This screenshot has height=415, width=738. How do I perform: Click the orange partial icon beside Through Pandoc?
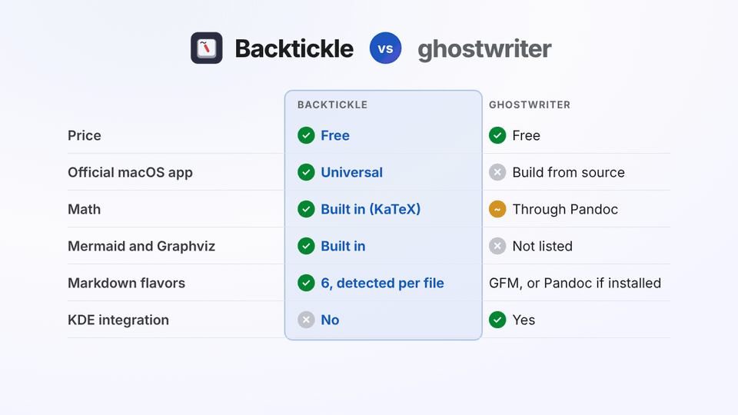pos(497,209)
